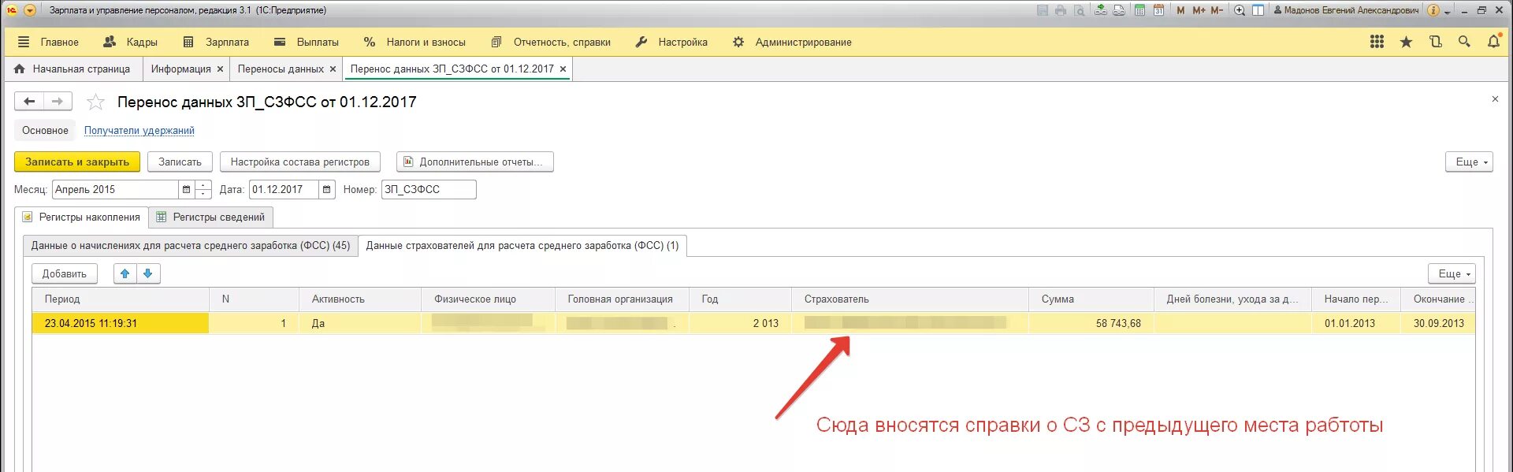The width and height of the screenshot is (1513, 472).
Task: Move row down with blue down arrow
Action: tap(148, 273)
